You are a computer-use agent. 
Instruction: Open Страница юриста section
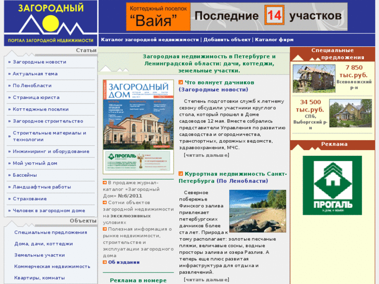tap(36, 97)
